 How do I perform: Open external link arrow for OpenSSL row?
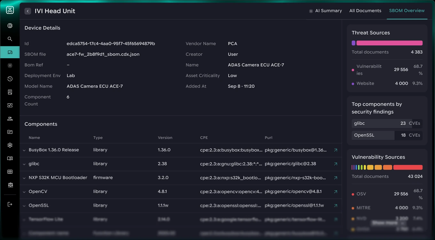coord(336,205)
